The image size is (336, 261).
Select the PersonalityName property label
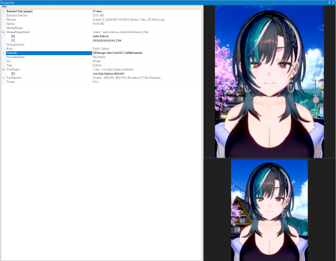point(15,57)
